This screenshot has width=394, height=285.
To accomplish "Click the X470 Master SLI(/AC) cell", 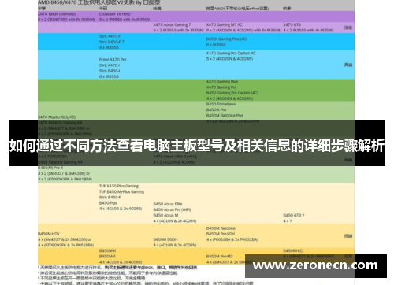I will 57,117.
